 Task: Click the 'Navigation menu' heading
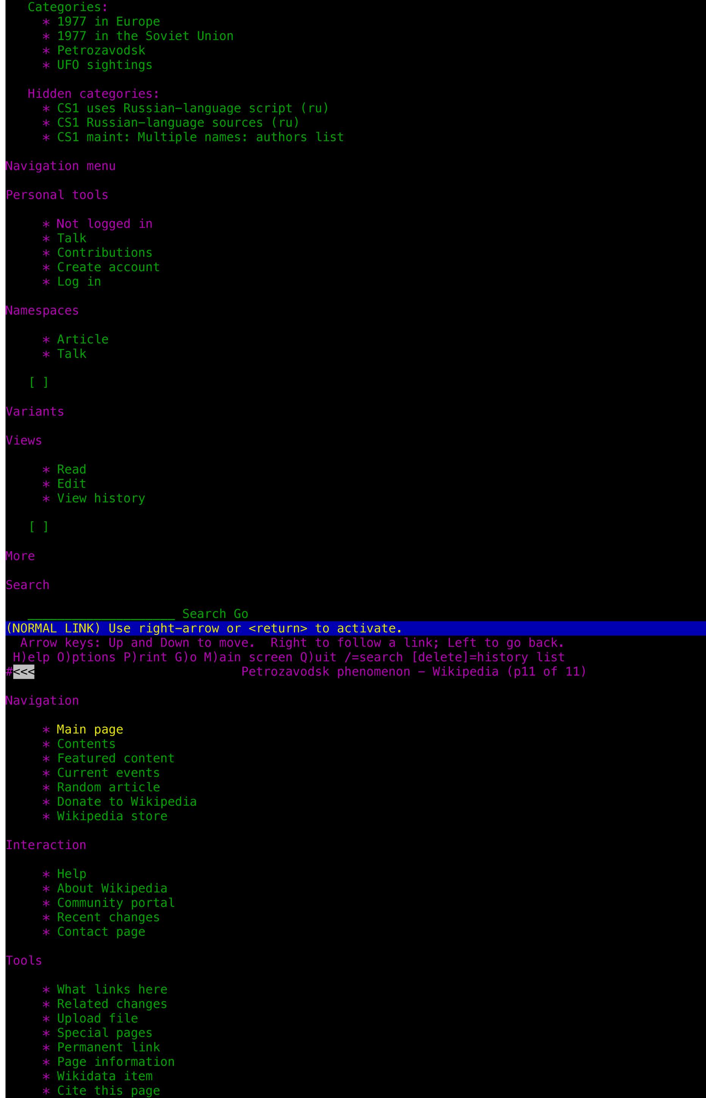61,166
